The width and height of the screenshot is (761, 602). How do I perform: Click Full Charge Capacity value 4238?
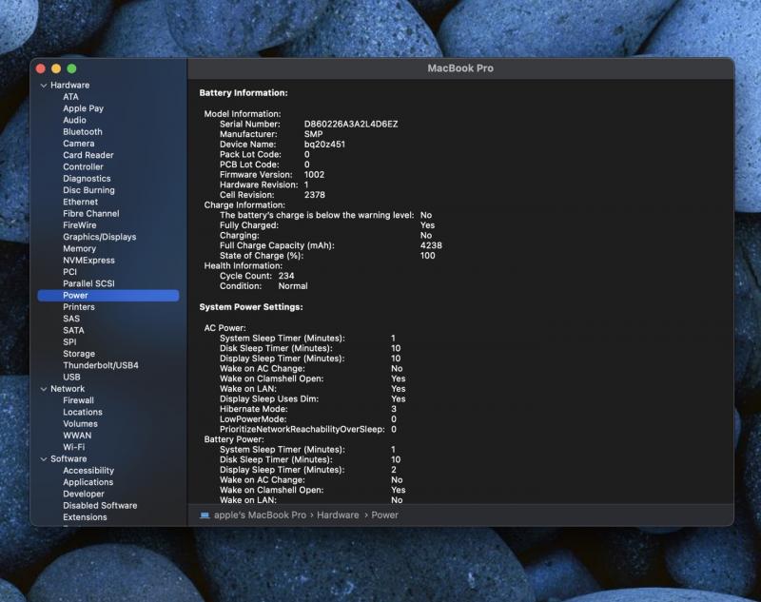coord(431,245)
